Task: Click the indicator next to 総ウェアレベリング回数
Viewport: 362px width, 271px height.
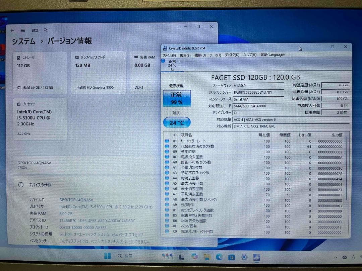Action: point(167,210)
